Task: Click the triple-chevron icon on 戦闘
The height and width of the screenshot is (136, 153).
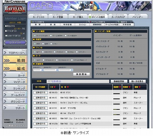Action: pos(6,61)
